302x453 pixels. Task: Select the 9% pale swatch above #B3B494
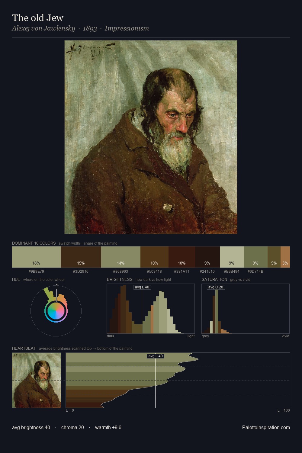click(x=232, y=257)
